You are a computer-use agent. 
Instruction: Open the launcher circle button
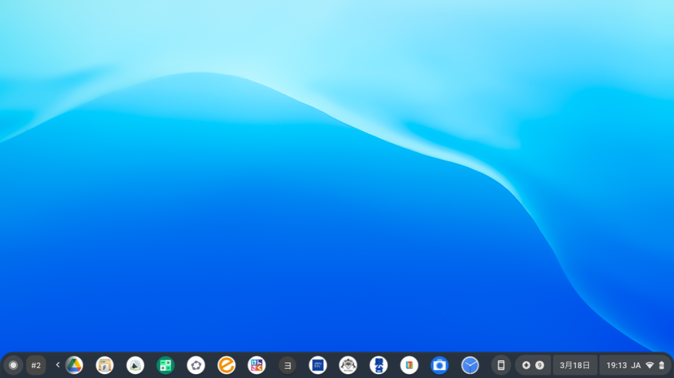[13, 365]
